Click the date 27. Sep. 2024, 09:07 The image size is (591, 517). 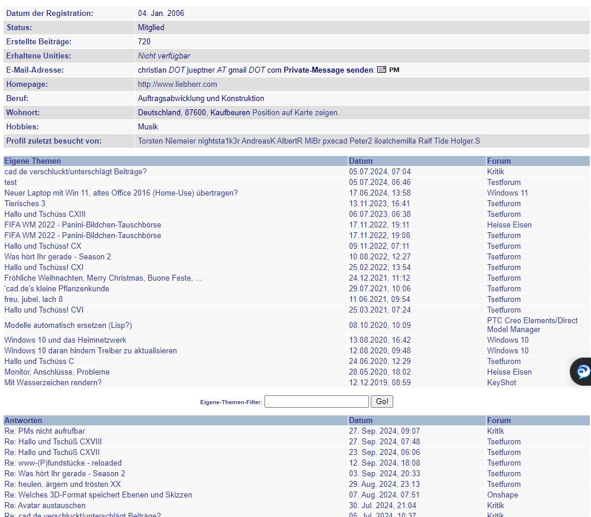pyautogui.click(x=384, y=431)
